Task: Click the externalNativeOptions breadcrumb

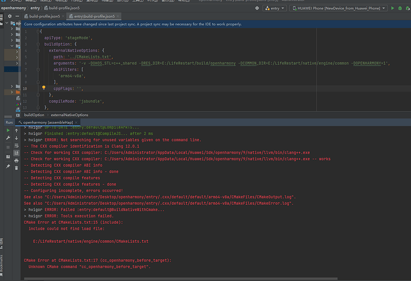Action: [69, 114]
